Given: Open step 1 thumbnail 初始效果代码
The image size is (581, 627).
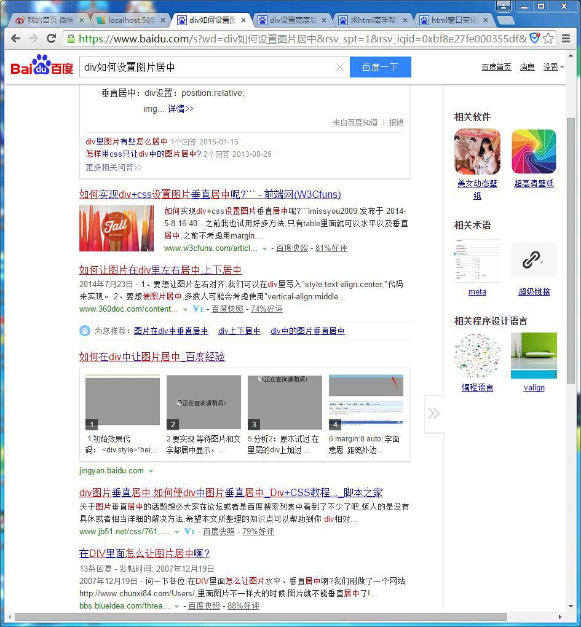Looking at the screenshot, I should pos(122,402).
